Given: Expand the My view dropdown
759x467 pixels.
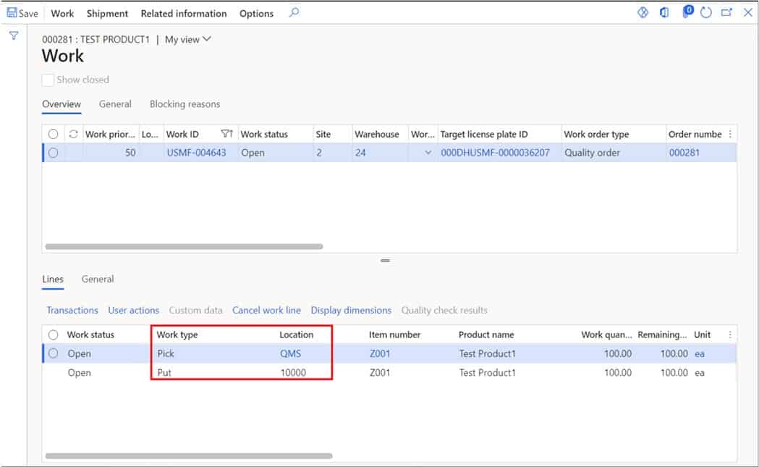Looking at the screenshot, I should pyautogui.click(x=188, y=39).
